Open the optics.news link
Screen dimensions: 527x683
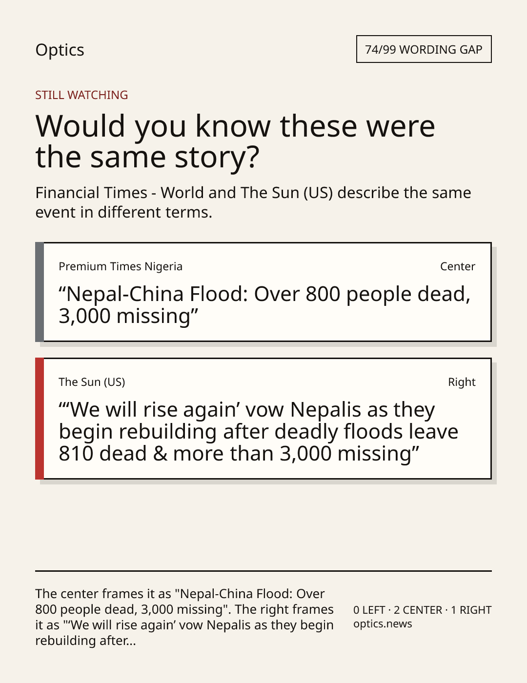(x=383, y=624)
